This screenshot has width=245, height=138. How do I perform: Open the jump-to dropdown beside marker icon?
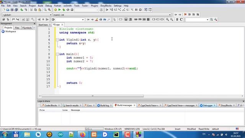click(x=70, y=20)
